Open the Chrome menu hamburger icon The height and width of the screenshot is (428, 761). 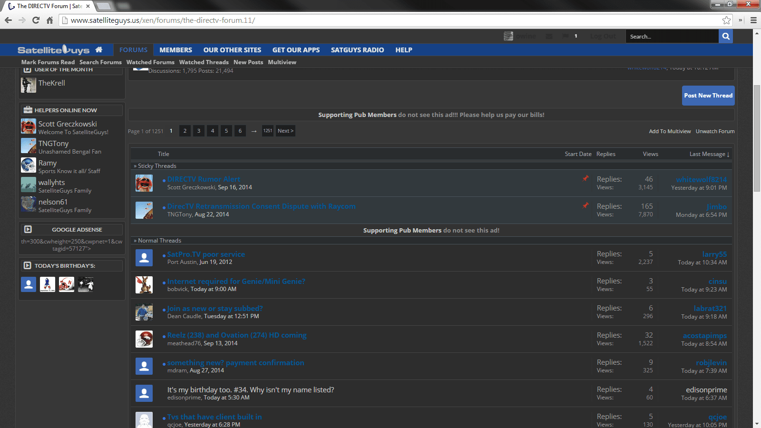[x=753, y=20]
